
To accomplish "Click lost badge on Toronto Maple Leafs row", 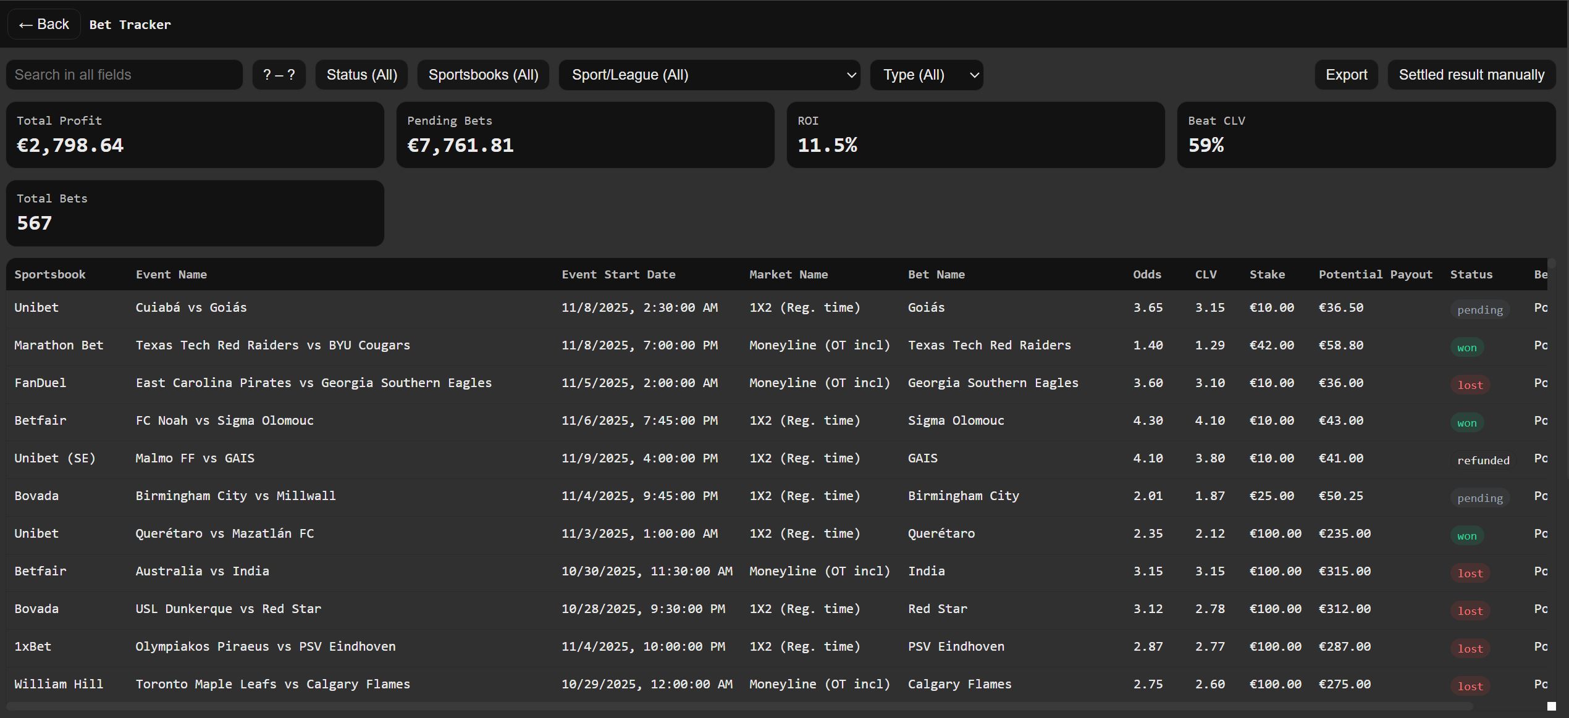I will point(1470,687).
